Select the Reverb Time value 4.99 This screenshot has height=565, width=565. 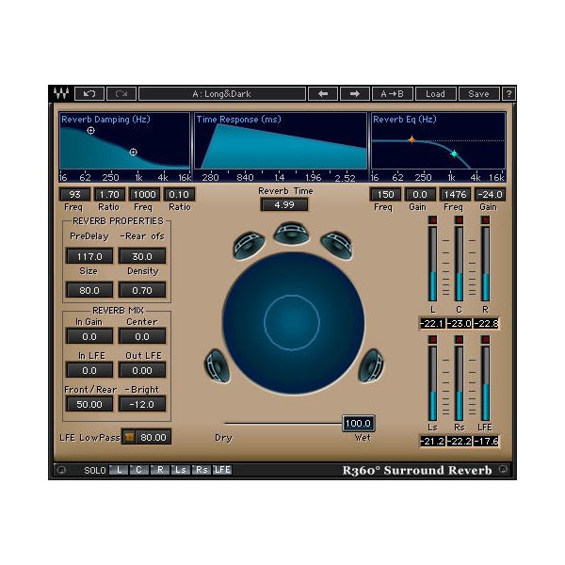[x=284, y=204]
